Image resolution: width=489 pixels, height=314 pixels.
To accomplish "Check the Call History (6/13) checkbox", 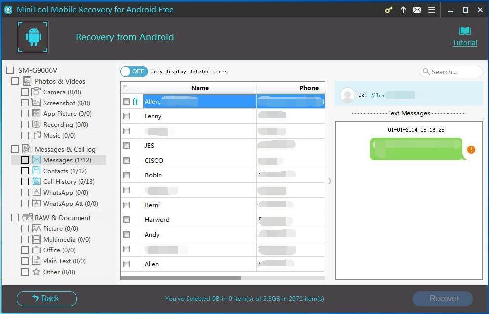I will pos(25,181).
